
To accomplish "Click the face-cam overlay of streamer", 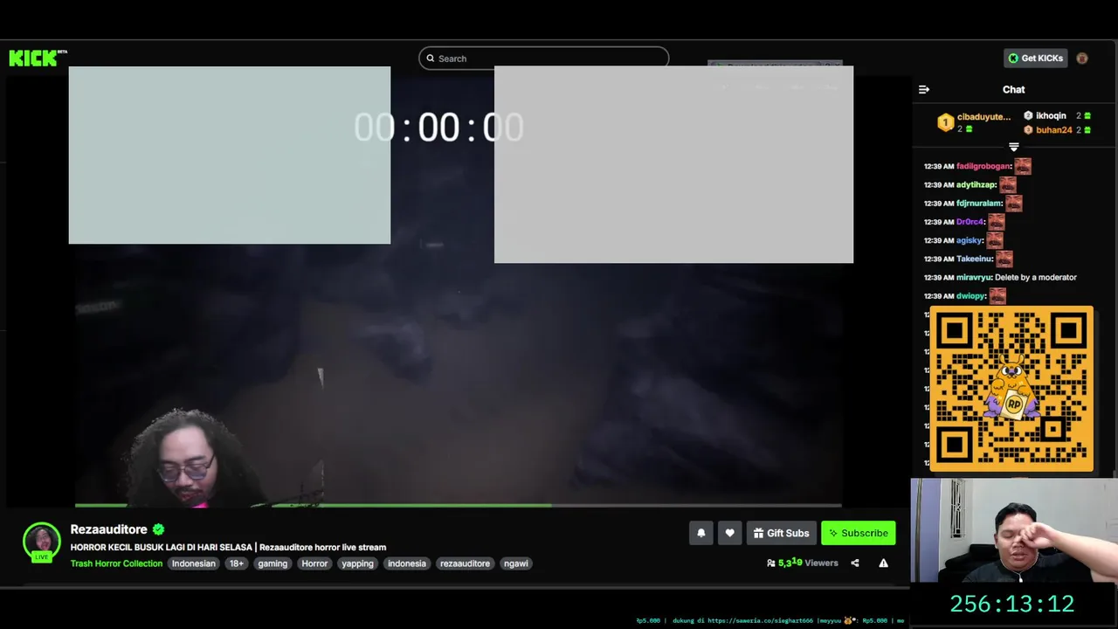I will 1013,530.
